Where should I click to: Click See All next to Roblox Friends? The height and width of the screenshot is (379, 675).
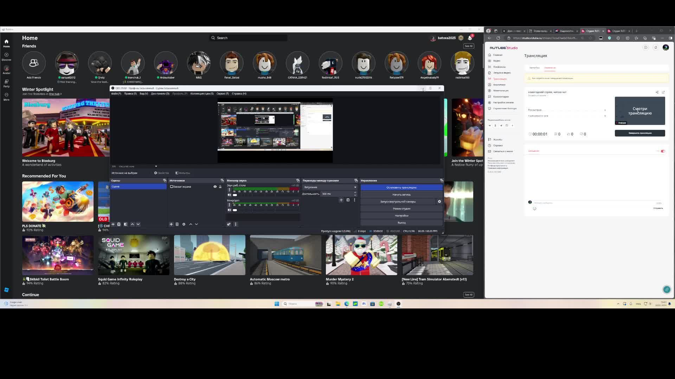(x=469, y=46)
